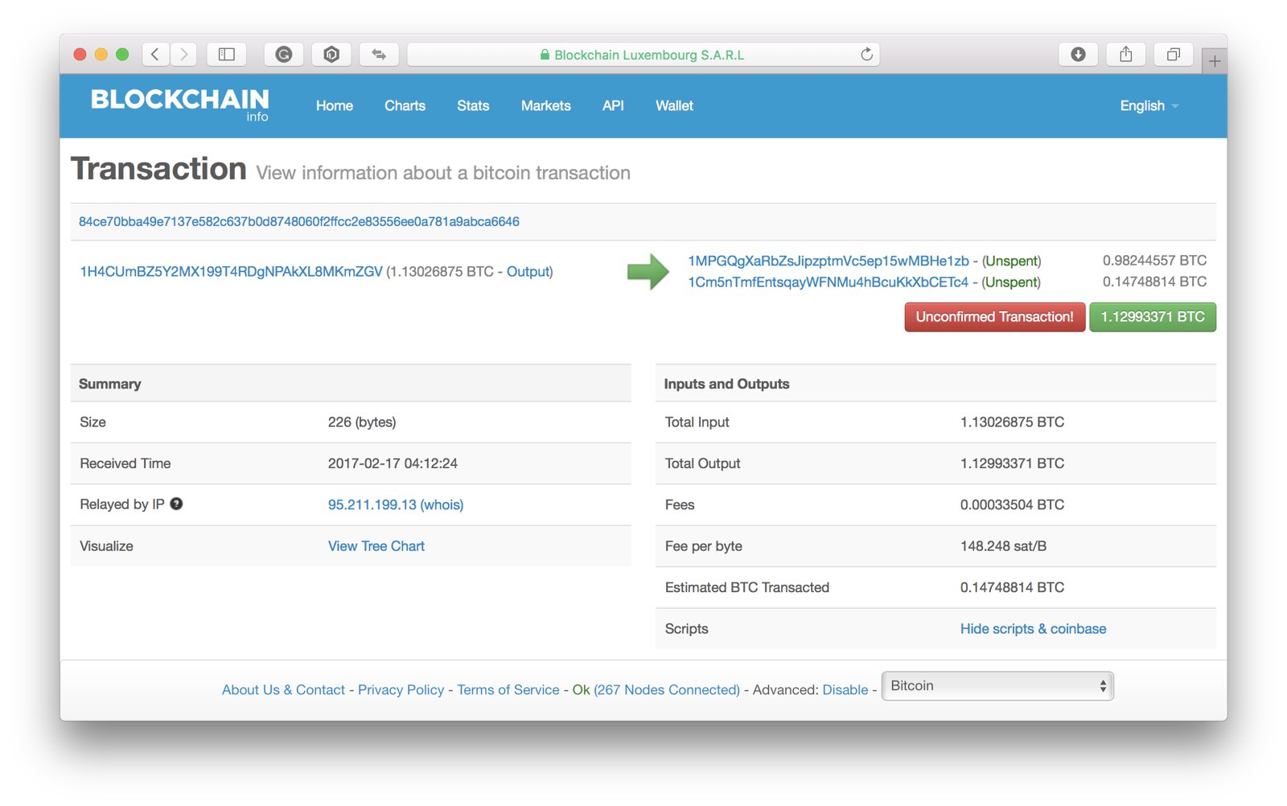Image resolution: width=1287 pixels, height=806 pixels.
Task: Open the Wallet menu item
Action: [674, 105]
